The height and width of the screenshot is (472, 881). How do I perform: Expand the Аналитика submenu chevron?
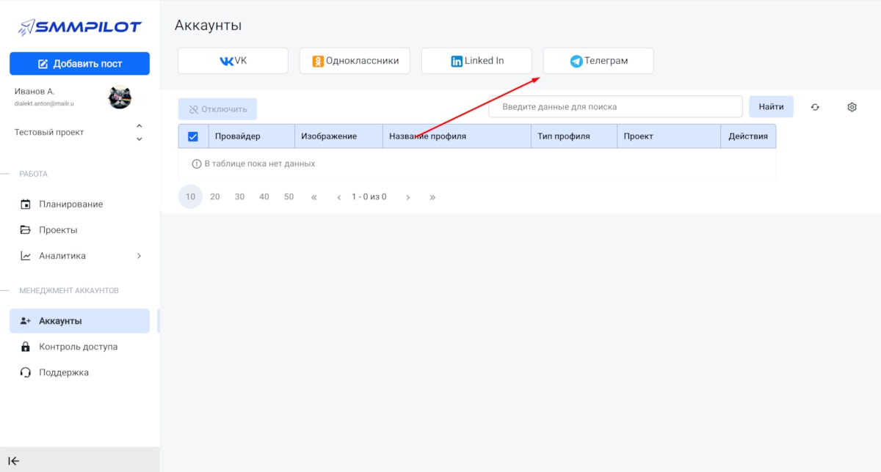point(139,256)
